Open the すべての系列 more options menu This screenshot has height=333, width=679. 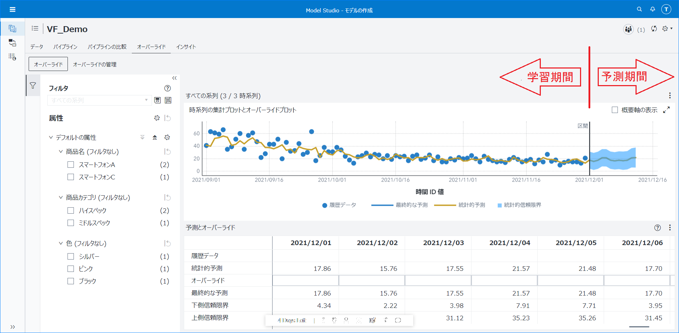(670, 95)
